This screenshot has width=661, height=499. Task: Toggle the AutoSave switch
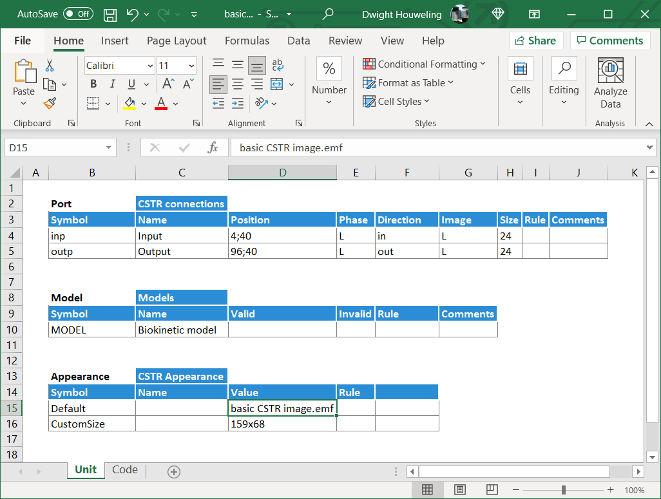tap(78, 14)
